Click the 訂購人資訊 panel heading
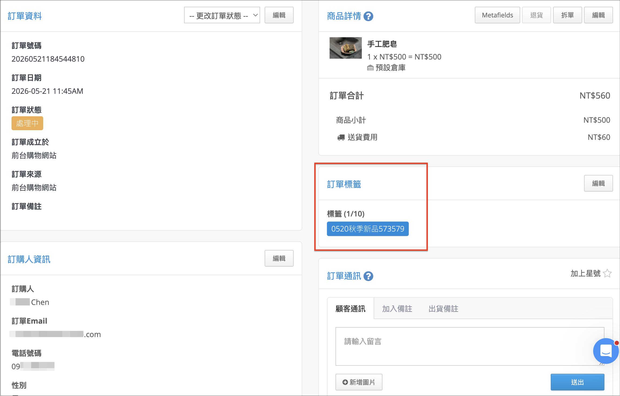Screen dimensions: 620x396 29,259
